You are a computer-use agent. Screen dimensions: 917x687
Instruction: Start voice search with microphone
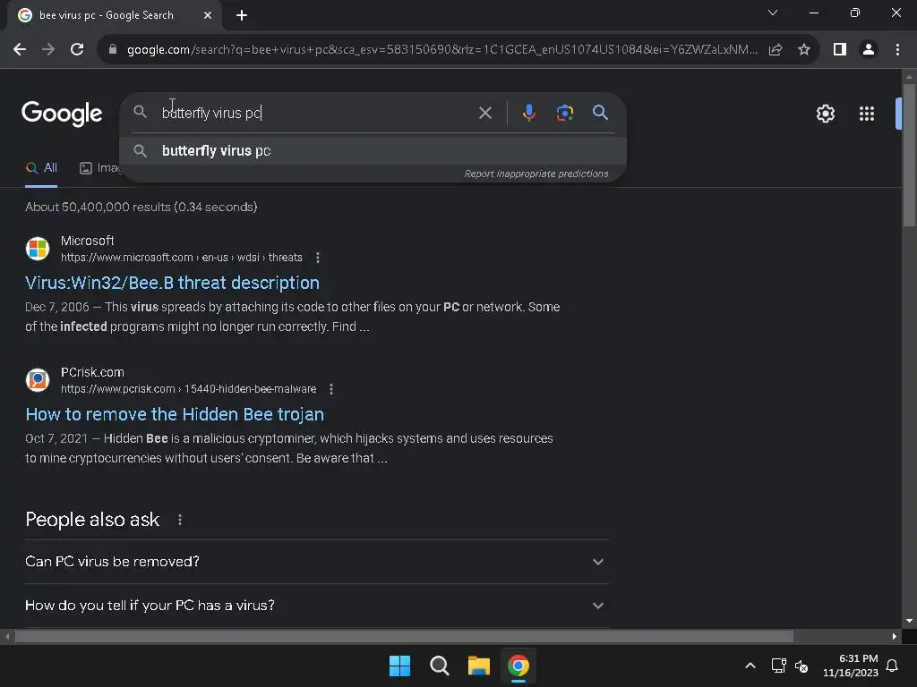(x=528, y=113)
